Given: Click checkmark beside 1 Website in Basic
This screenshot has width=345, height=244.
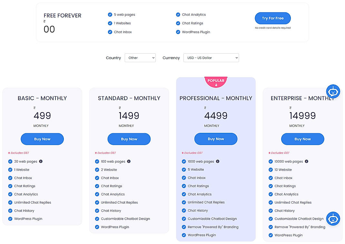Looking at the screenshot, I should tap(10, 170).
